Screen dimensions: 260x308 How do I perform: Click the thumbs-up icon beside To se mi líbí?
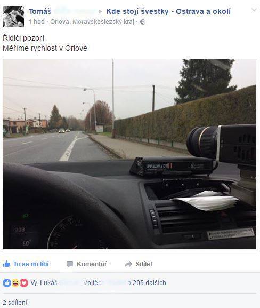click(6, 264)
